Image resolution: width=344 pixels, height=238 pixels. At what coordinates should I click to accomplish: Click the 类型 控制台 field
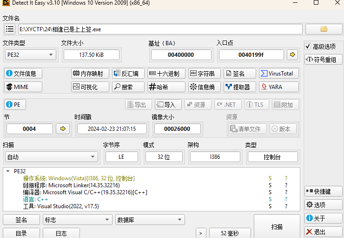pos(272,156)
